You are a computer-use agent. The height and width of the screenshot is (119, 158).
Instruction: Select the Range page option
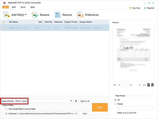pos(115,104)
